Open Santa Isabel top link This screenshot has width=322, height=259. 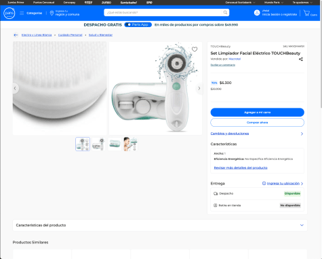click(129, 3)
